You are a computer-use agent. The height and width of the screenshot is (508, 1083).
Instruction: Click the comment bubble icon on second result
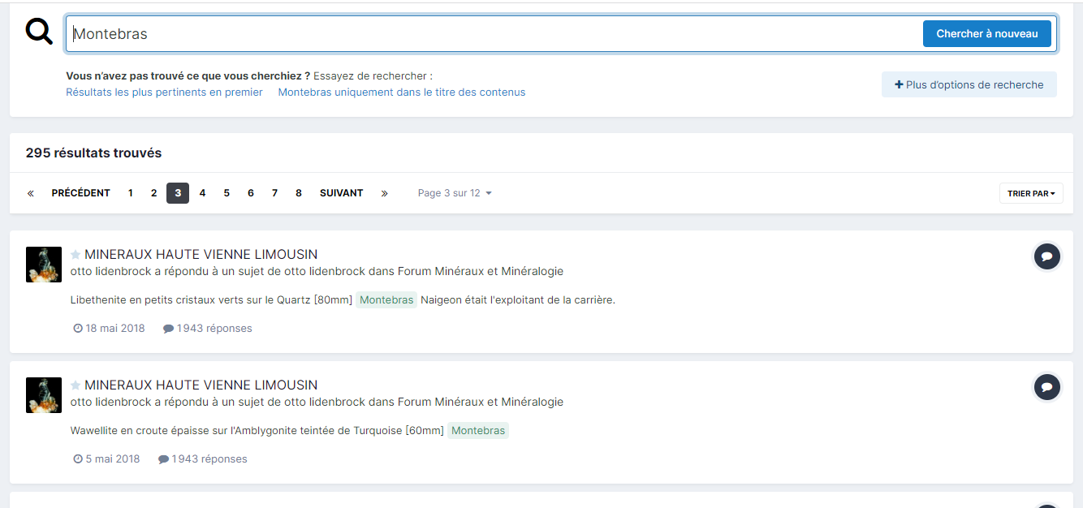(x=1046, y=387)
